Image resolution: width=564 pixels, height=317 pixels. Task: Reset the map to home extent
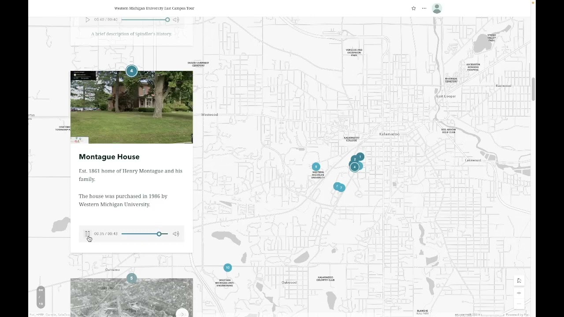pyautogui.click(x=519, y=281)
